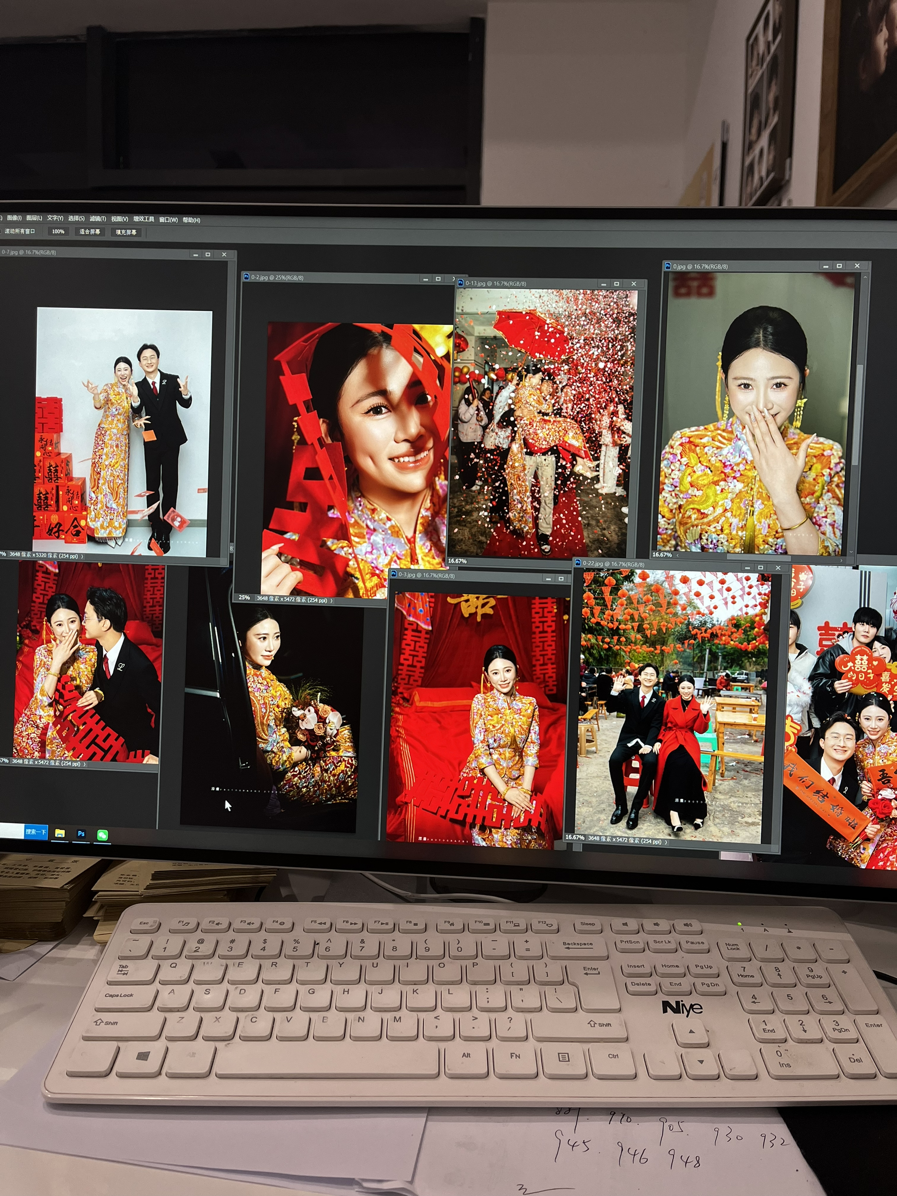The height and width of the screenshot is (1196, 897).
Task: Click the 100% zoom button
Action: tap(58, 231)
